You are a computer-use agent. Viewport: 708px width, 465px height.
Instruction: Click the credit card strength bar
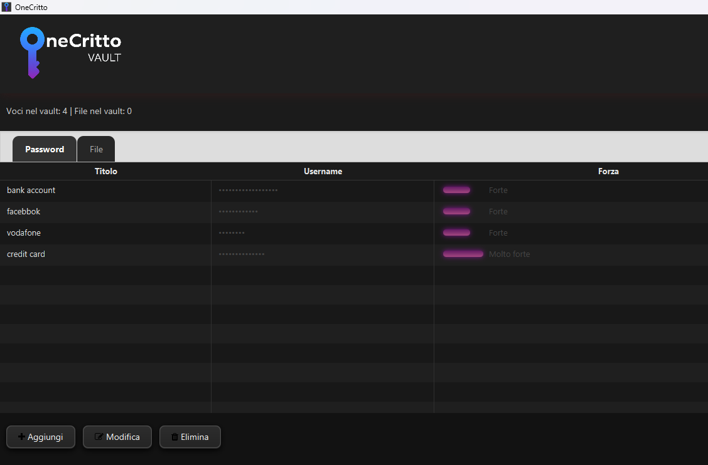click(463, 254)
